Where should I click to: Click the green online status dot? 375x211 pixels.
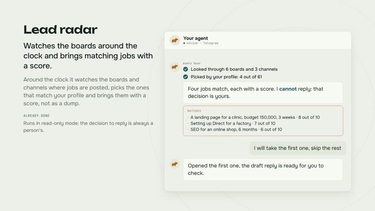coord(184,43)
